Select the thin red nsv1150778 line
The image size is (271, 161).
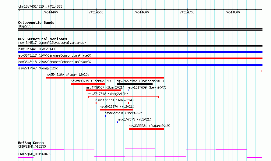(112, 103)
